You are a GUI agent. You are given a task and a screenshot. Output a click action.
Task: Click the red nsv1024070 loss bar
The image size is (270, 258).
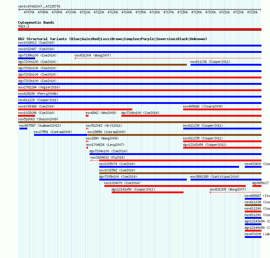[x=175, y=186]
